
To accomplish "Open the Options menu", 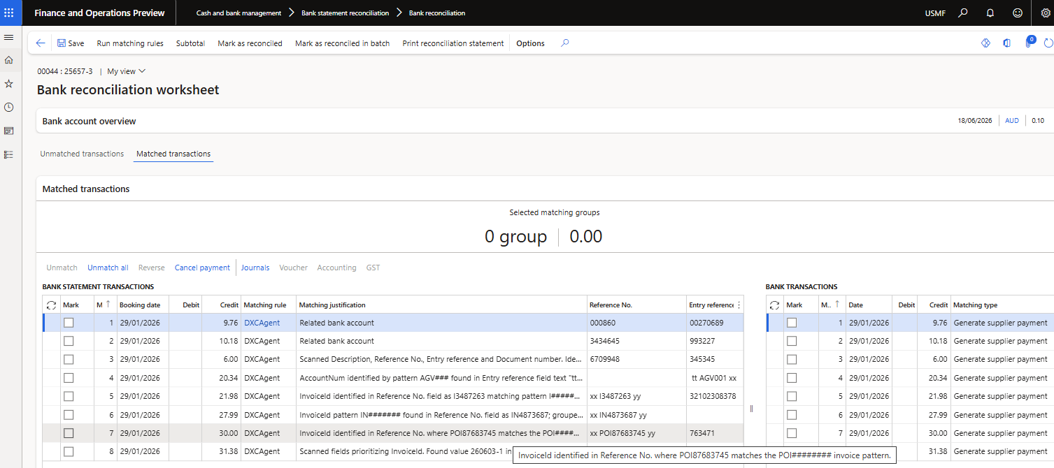I will pos(530,43).
